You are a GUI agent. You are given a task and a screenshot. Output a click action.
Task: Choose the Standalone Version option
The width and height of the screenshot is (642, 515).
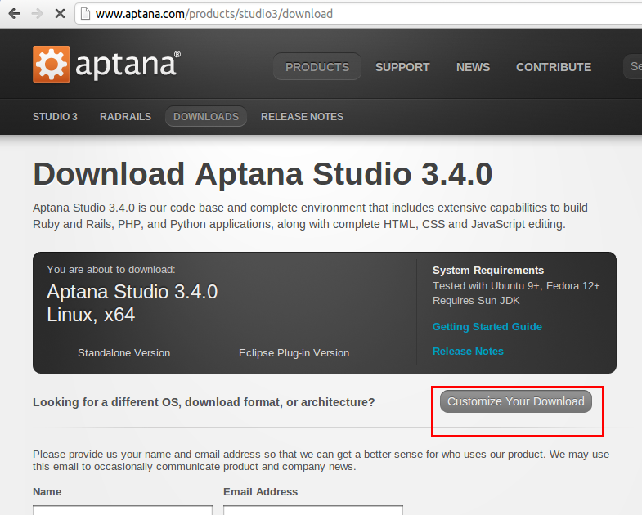coord(124,353)
